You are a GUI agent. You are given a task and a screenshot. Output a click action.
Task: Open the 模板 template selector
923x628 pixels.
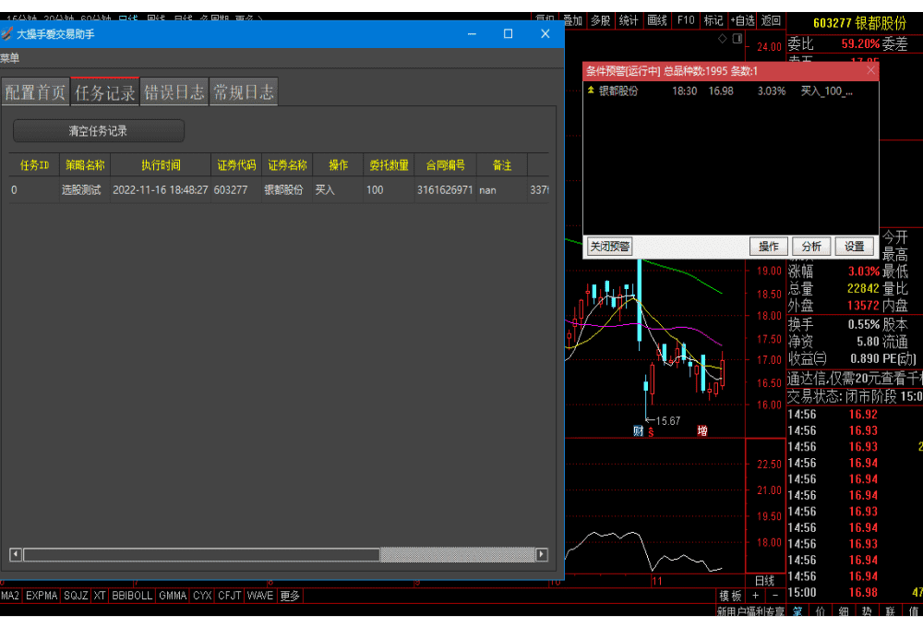click(x=730, y=597)
